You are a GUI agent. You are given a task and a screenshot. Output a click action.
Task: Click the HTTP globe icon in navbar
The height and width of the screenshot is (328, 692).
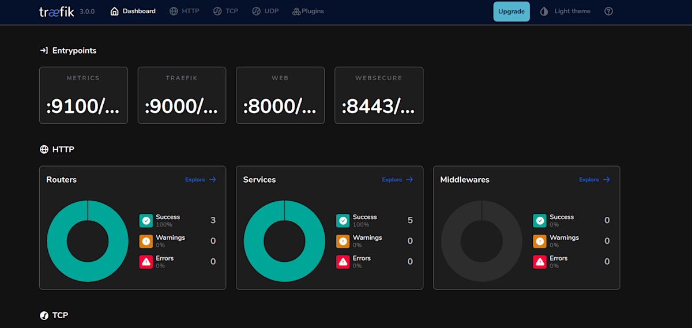click(x=174, y=11)
